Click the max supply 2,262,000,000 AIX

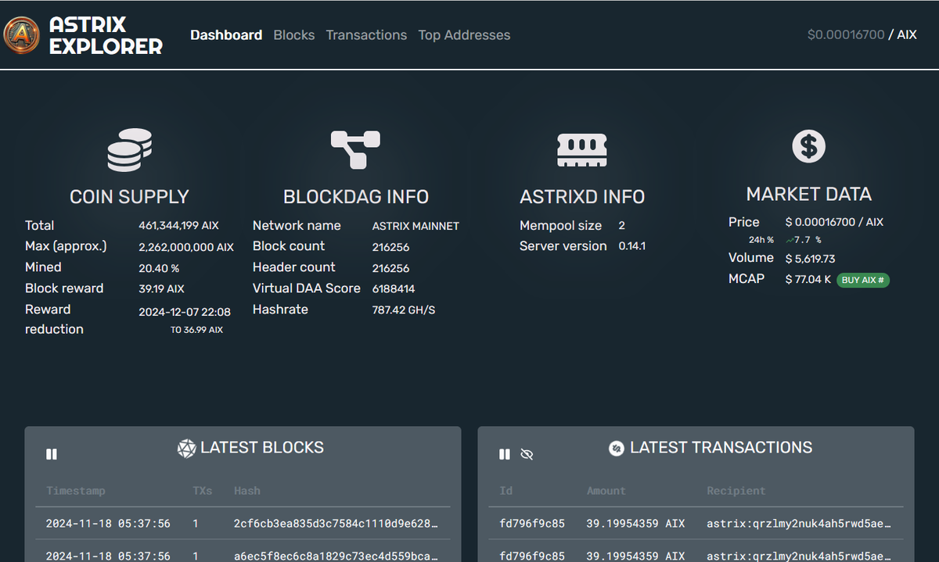click(186, 247)
